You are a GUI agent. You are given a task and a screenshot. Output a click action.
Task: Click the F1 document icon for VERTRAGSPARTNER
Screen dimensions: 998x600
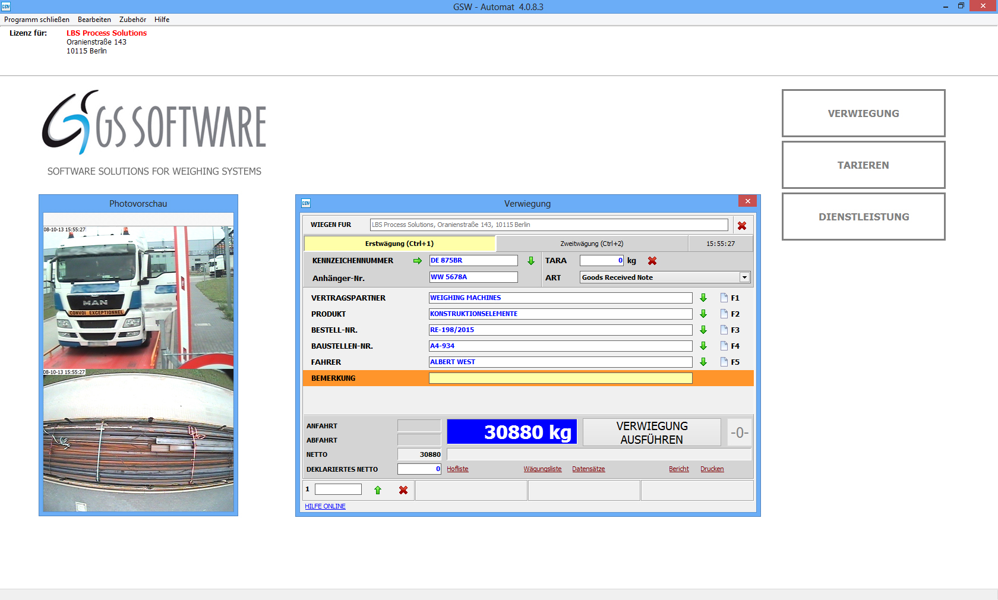click(x=724, y=298)
